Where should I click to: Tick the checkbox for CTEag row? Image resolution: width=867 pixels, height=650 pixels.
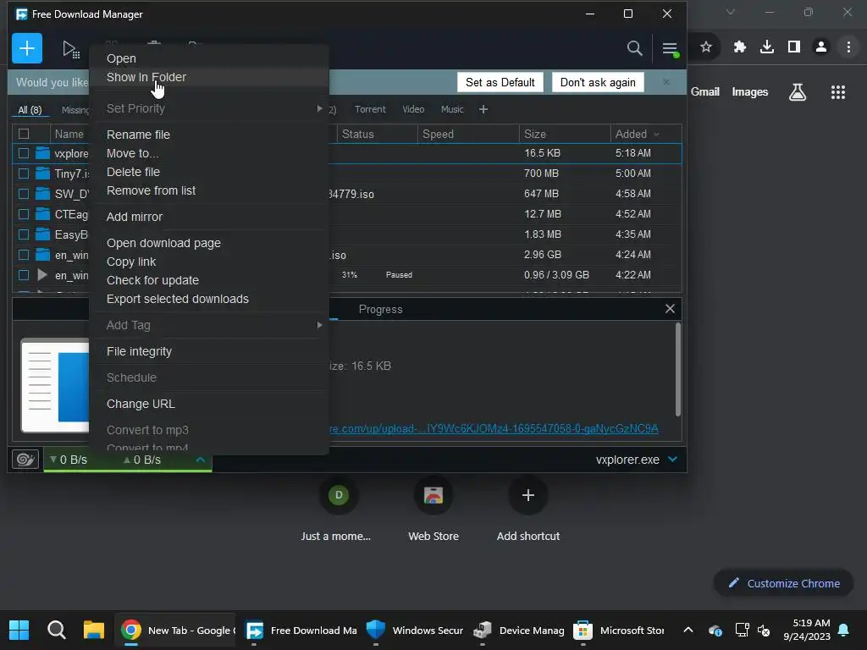click(x=24, y=214)
